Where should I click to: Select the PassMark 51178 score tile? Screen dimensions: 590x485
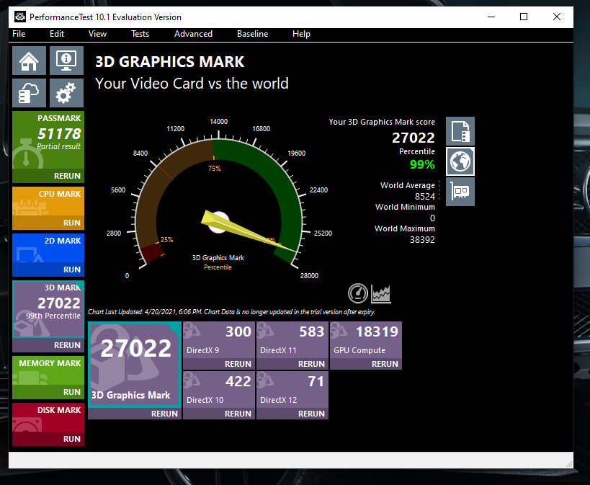coord(48,140)
